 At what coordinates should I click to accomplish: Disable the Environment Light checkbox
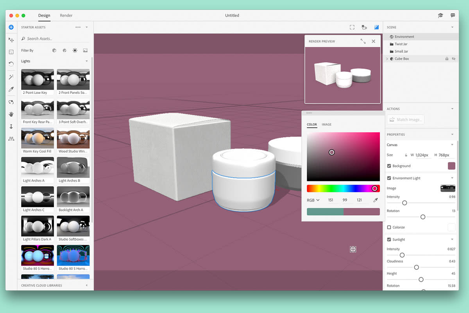(x=389, y=178)
